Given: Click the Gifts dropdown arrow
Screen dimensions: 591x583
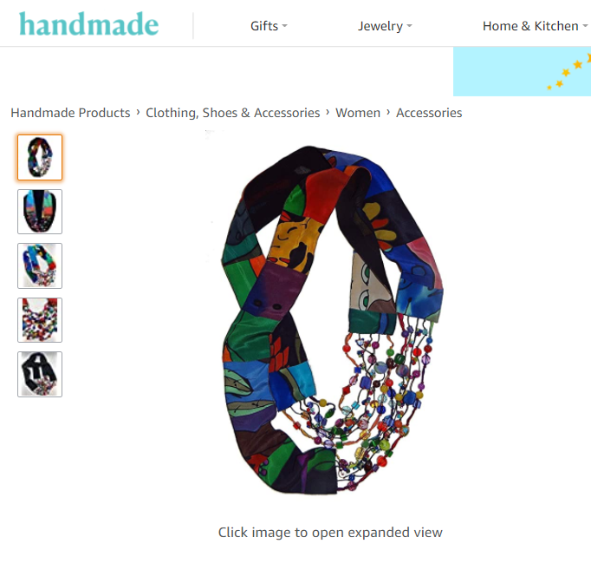Looking at the screenshot, I should tap(284, 26).
